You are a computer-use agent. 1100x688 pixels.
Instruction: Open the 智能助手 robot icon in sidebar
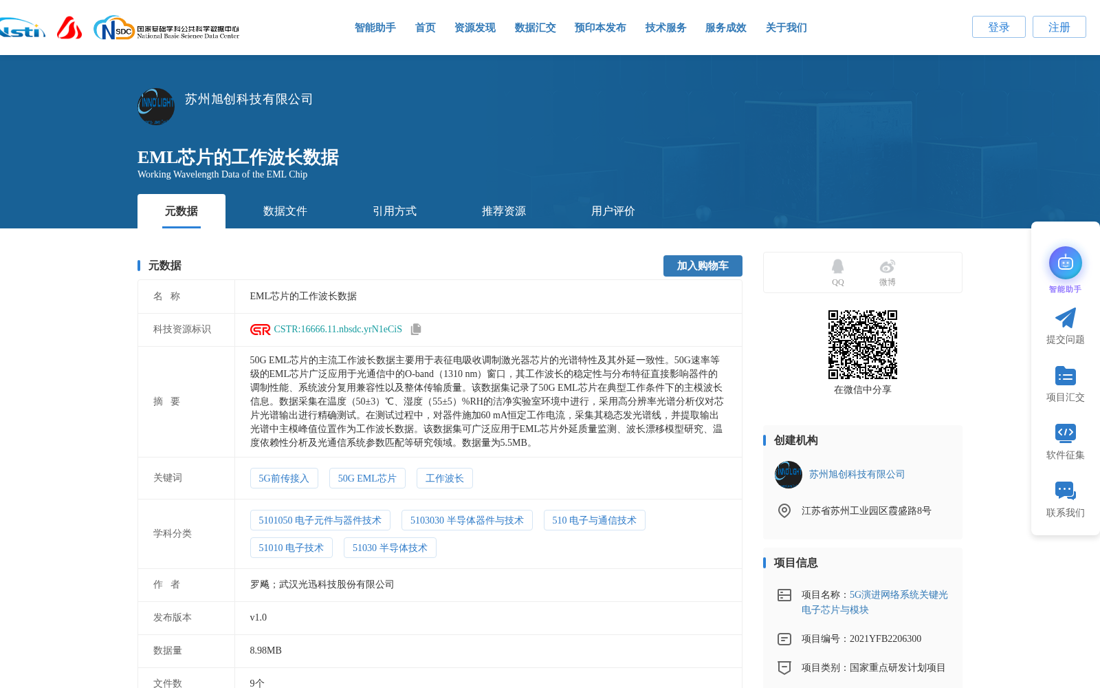[x=1066, y=263]
